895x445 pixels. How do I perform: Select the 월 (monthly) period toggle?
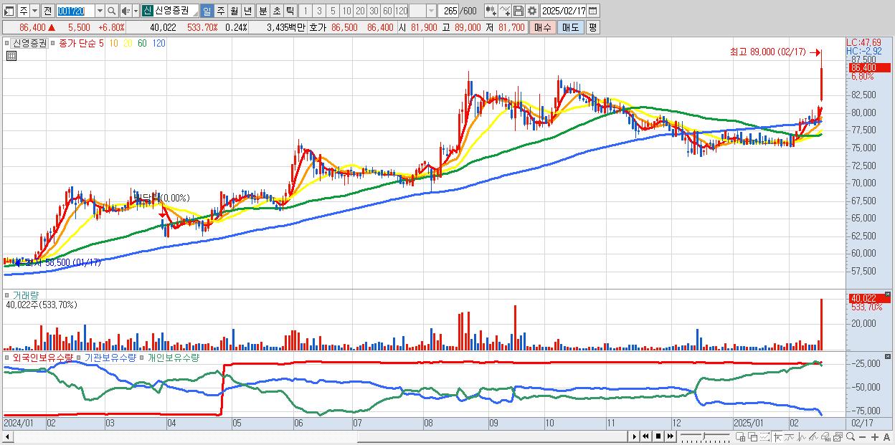click(234, 11)
